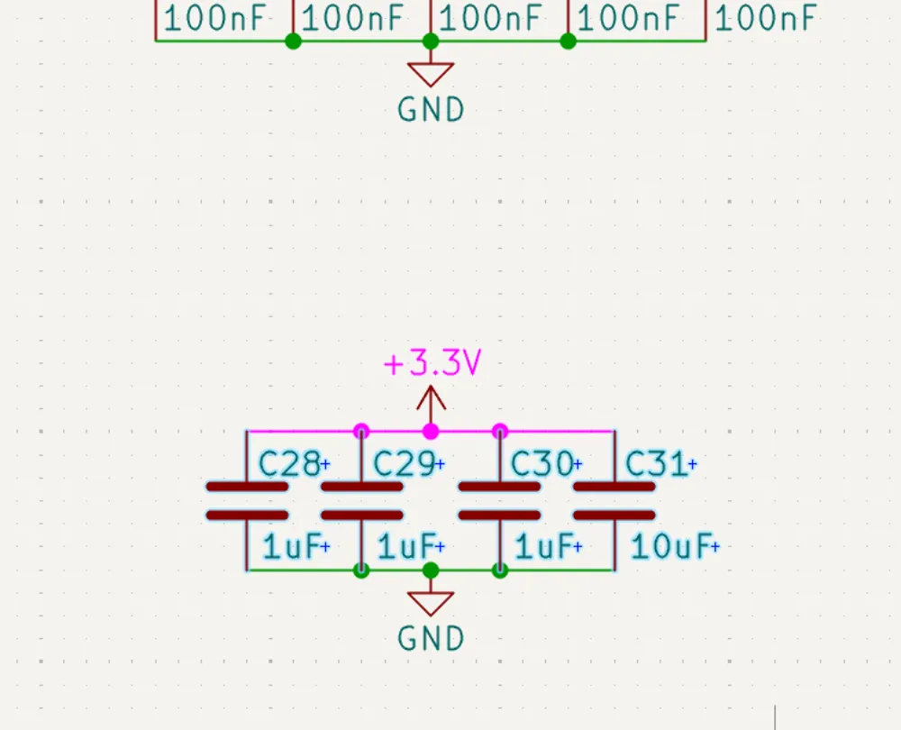Image resolution: width=901 pixels, height=730 pixels.
Task: Select the C31 capacitor symbol plates
Action: click(x=614, y=501)
